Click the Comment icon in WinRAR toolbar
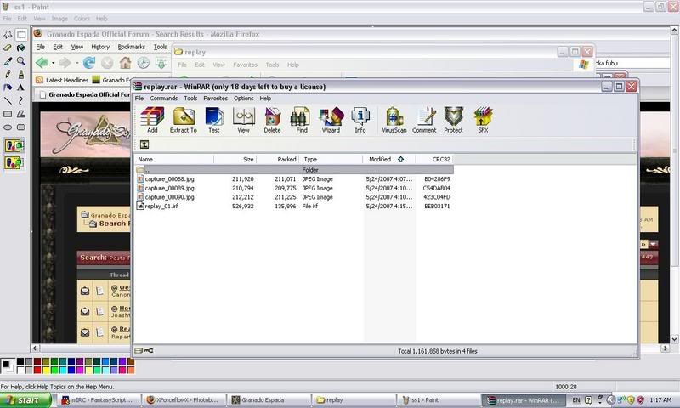 (x=424, y=120)
